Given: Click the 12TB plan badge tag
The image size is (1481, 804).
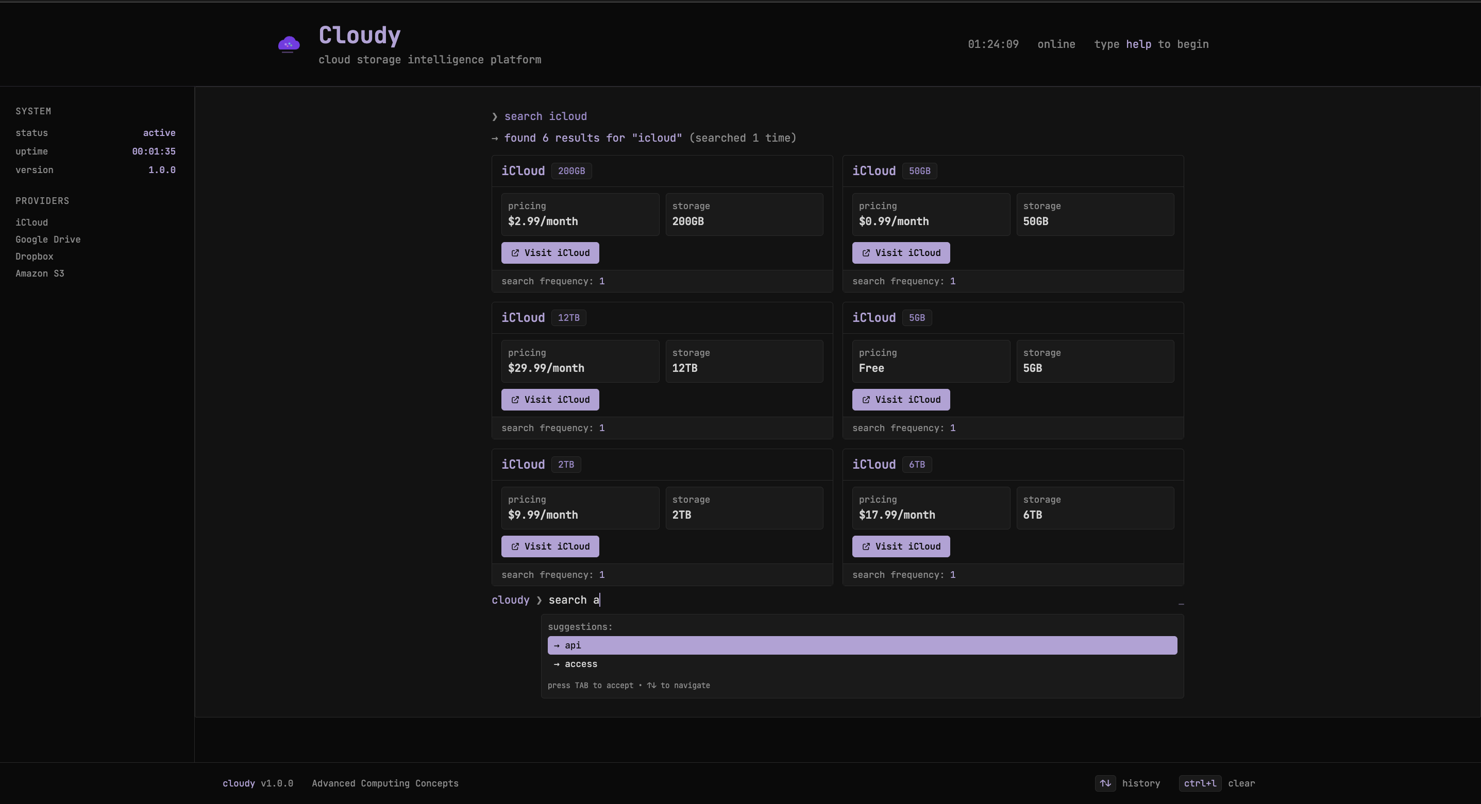Looking at the screenshot, I should 568,318.
